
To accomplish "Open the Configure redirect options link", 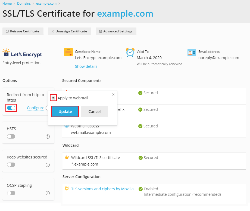I will tap(36, 108).
